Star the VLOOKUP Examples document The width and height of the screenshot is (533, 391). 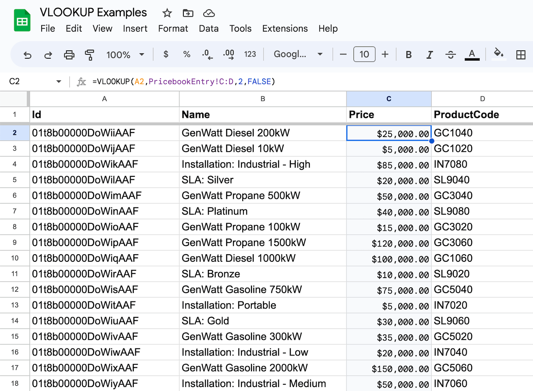pos(167,13)
